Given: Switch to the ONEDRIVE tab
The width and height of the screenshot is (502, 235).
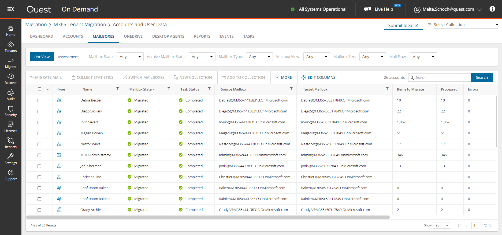Looking at the screenshot, I should tap(133, 36).
